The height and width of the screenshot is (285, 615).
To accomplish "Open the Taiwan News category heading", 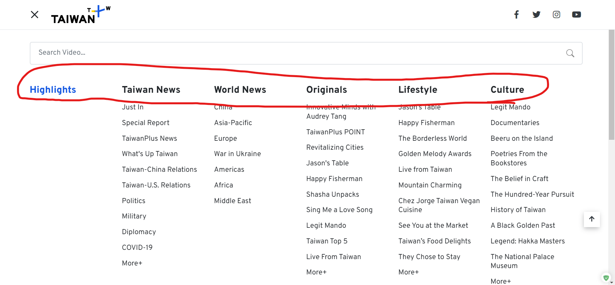I will [x=151, y=90].
